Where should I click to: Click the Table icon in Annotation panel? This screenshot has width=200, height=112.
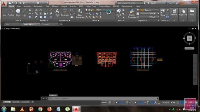tap(72, 17)
